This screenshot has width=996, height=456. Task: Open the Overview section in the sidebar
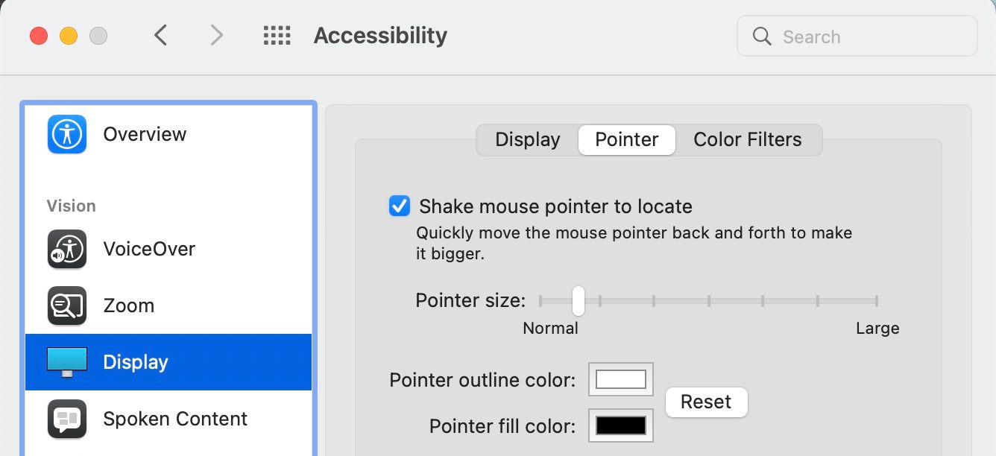(x=145, y=134)
